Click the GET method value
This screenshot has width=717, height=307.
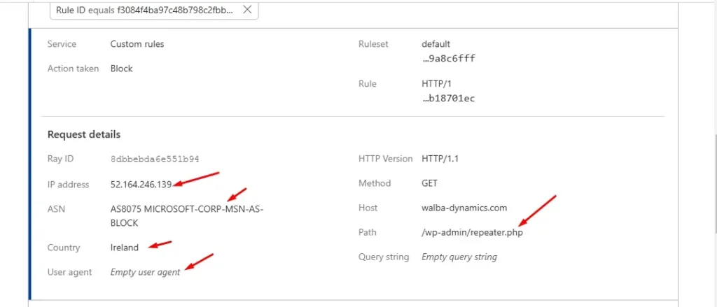[x=429, y=183]
